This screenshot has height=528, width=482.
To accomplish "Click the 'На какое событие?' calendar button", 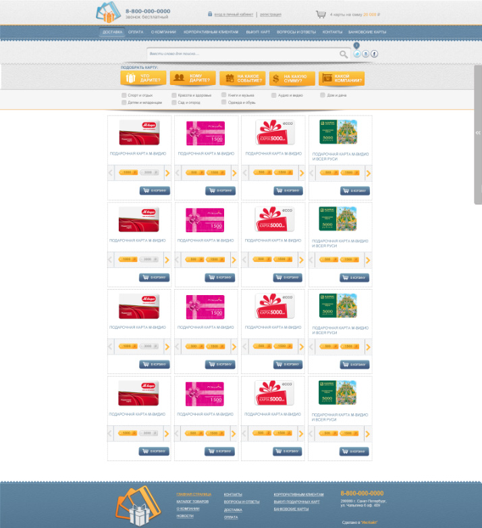I will 242,78.
